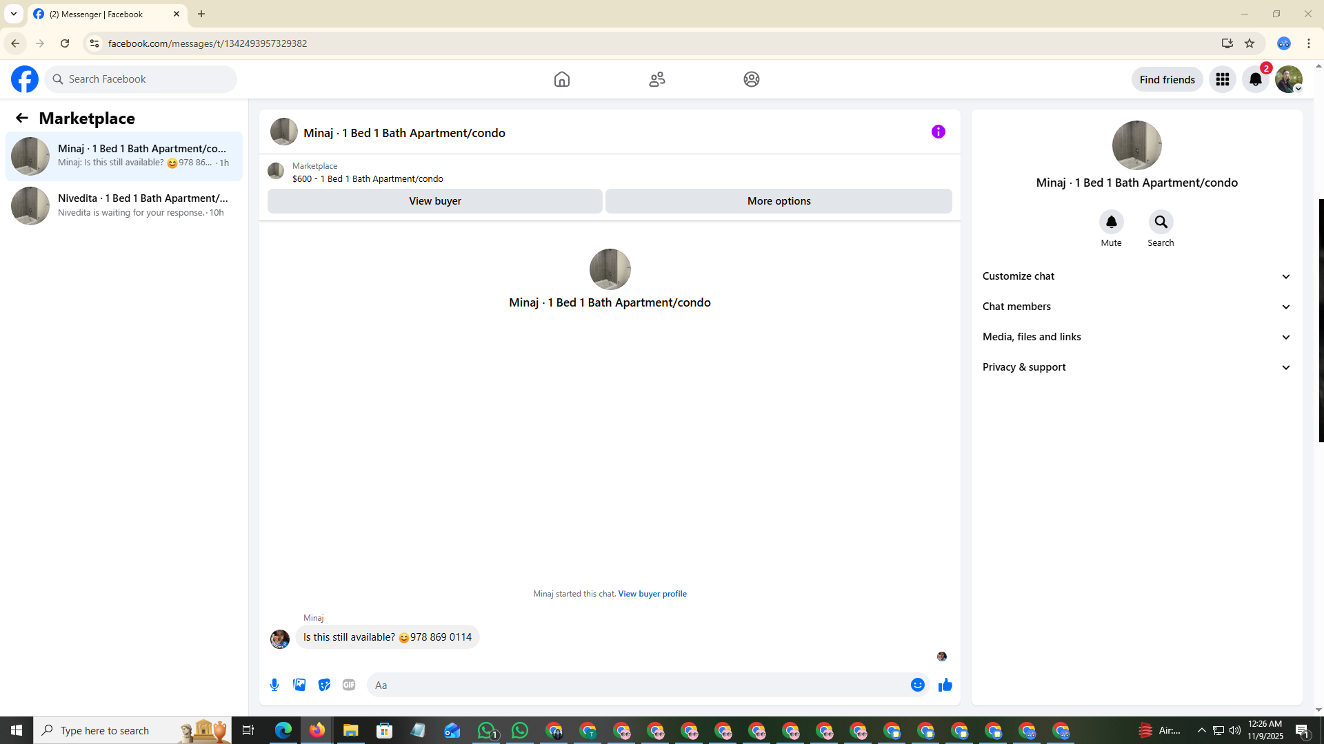Open the Facebook menu grid icon
This screenshot has height=744, width=1324.
tap(1222, 79)
